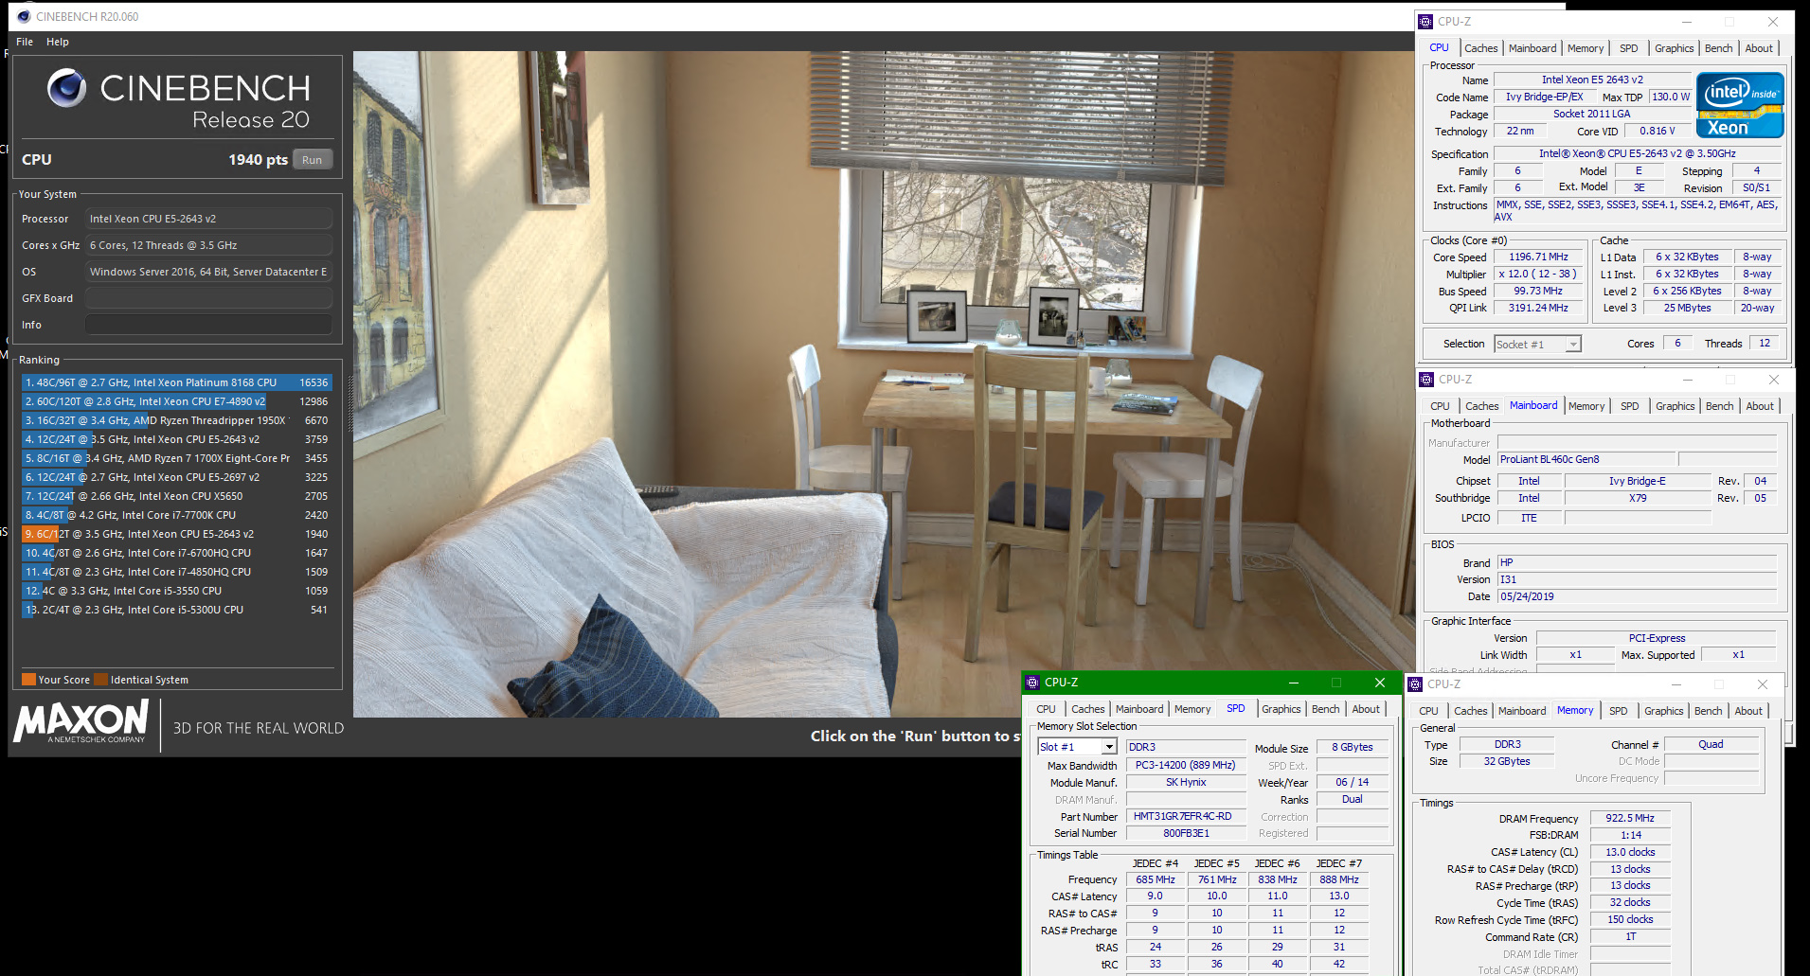Viewport: 1810px width, 976px height.
Task: Select ranking row AMD Ryzen Threadripper 1950X
Action: pos(176,420)
